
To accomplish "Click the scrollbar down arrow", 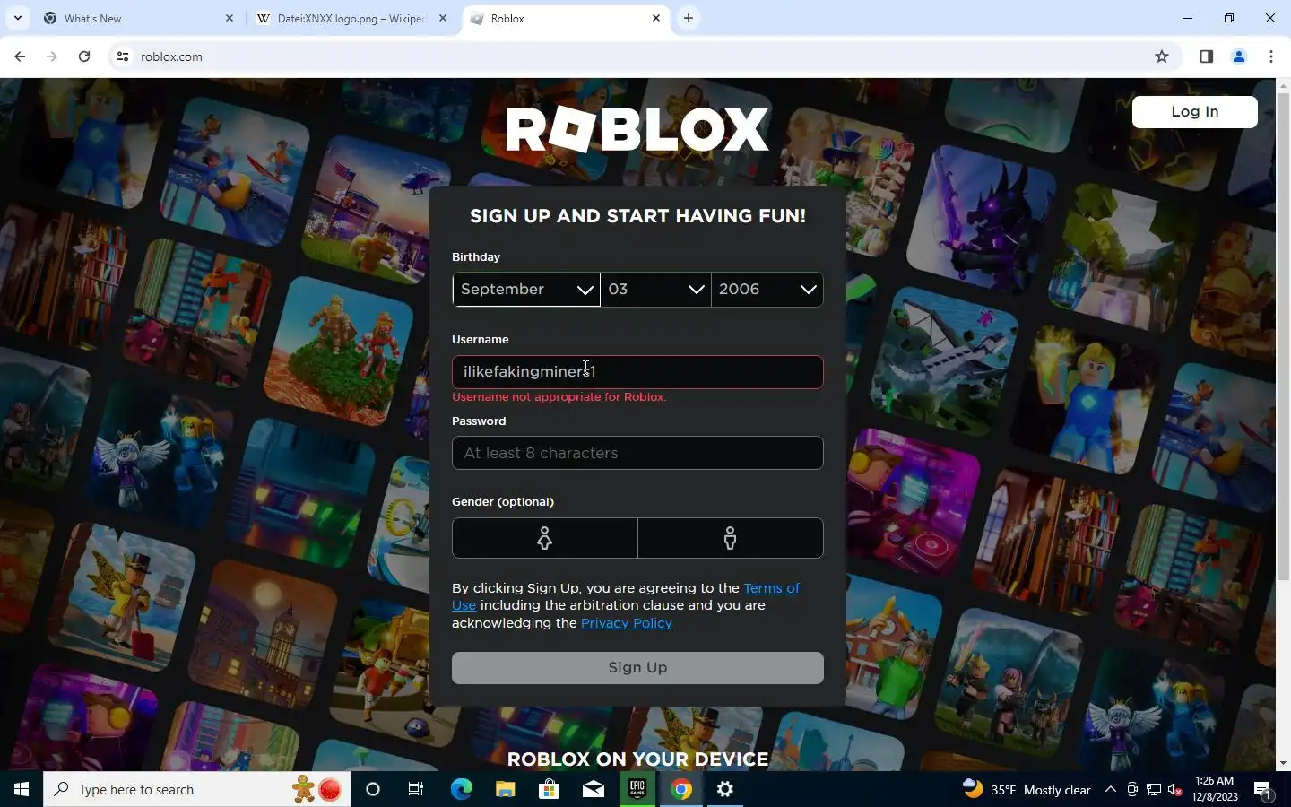I will point(1283,763).
